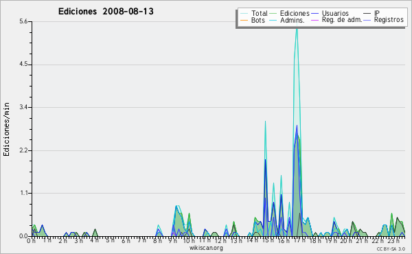Click the 23 h tick label

click(x=393, y=240)
